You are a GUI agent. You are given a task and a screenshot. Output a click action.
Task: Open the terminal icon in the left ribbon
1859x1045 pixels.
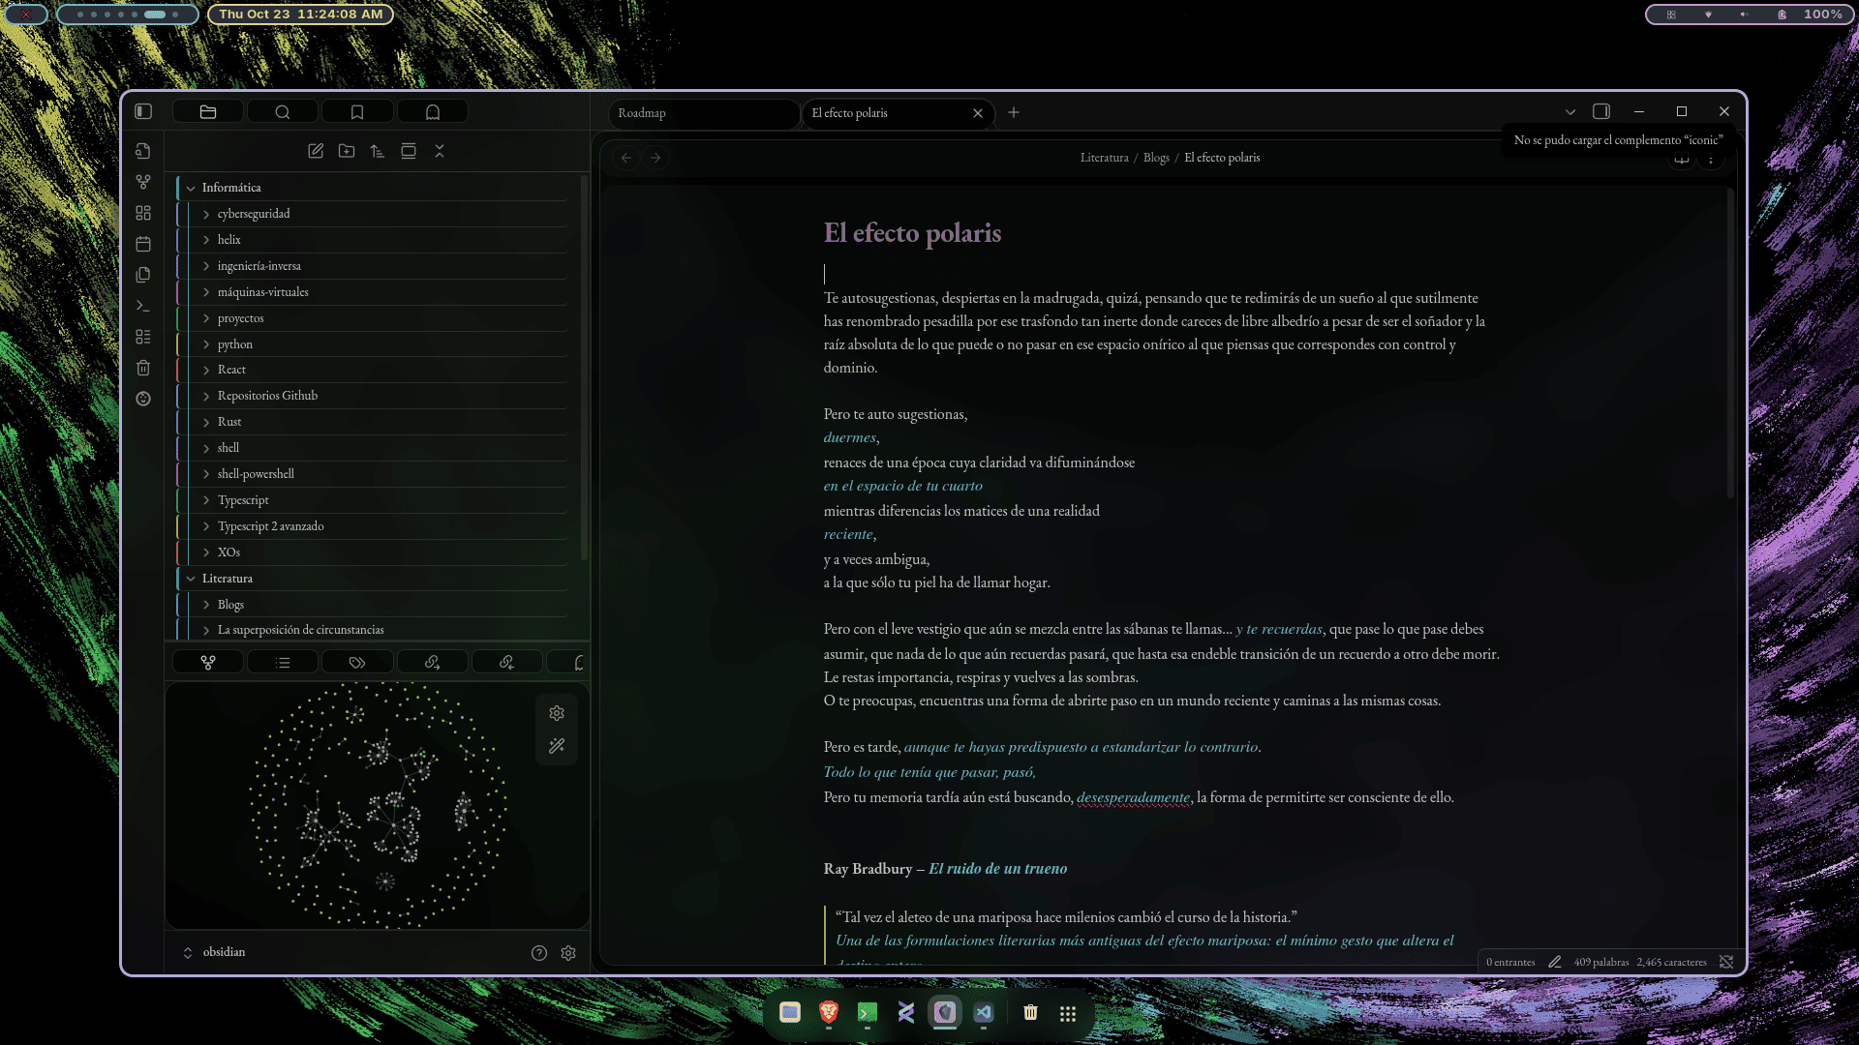(143, 306)
